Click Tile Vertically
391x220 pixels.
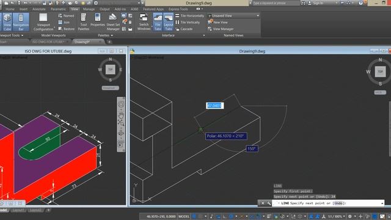(x=188, y=22)
